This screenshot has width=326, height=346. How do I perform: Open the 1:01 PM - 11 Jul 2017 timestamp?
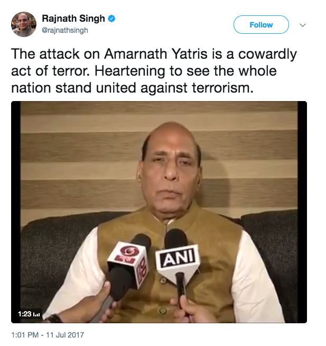[48, 335]
